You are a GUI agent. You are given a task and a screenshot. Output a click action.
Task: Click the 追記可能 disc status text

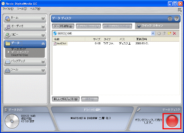(26, 119)
